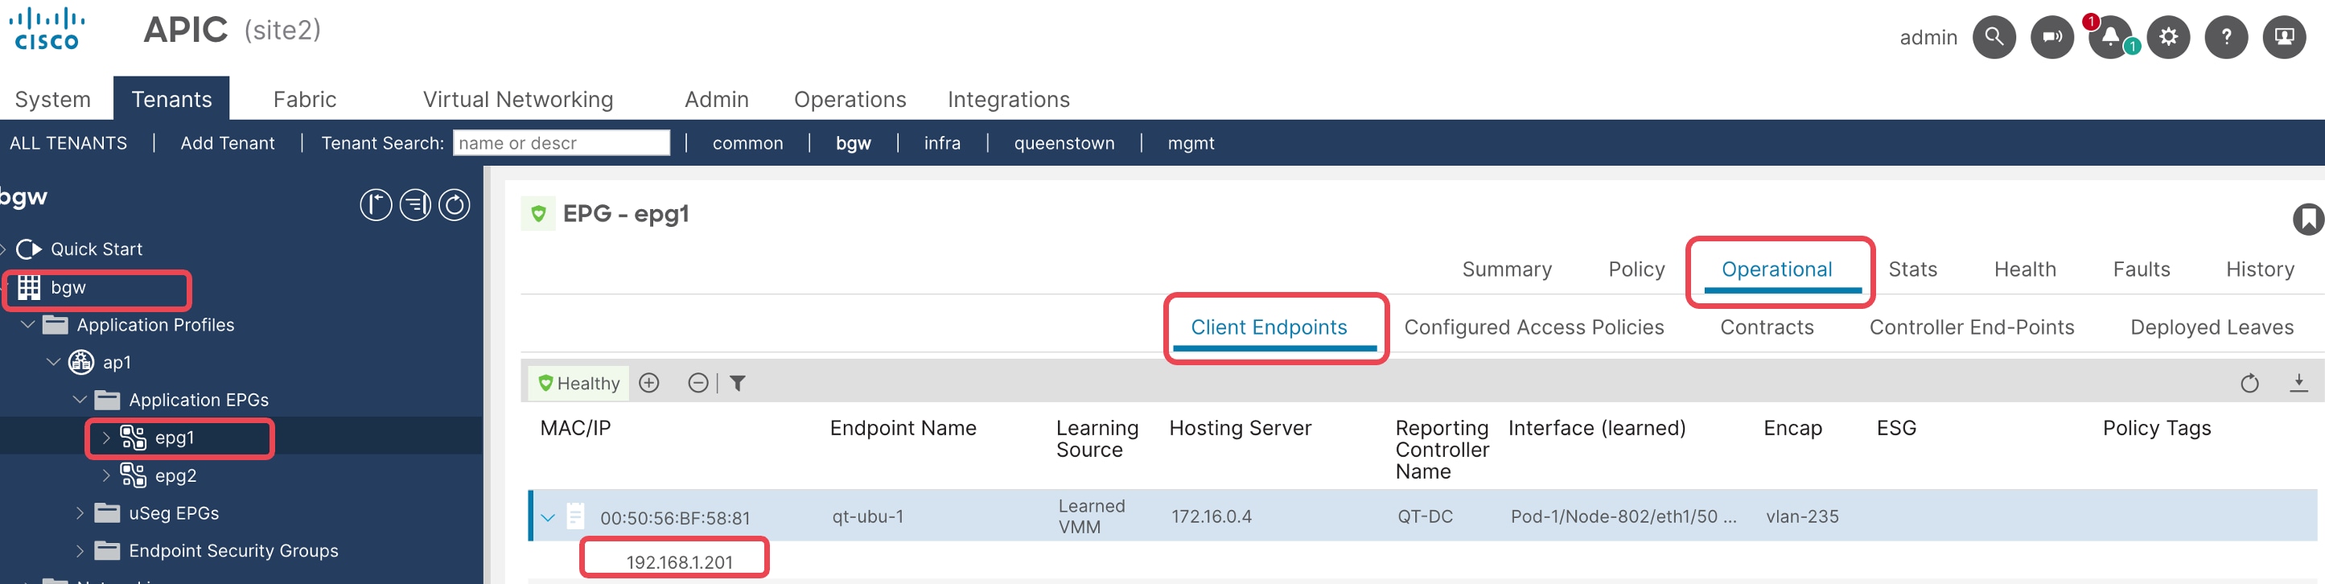Switch to the Stats tab

1912,269
